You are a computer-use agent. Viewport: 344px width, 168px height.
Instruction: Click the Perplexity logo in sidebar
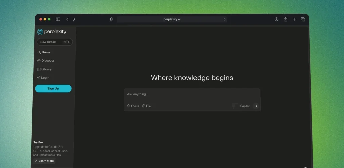tap(52, 32)
